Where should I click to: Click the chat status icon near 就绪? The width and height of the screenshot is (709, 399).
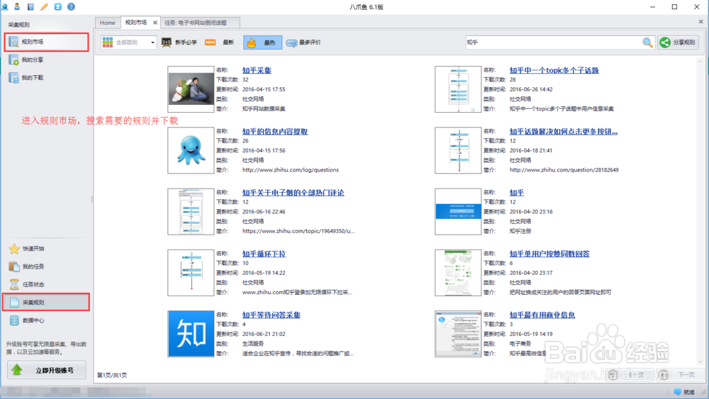pyautogui.click(x=677, y=392)
